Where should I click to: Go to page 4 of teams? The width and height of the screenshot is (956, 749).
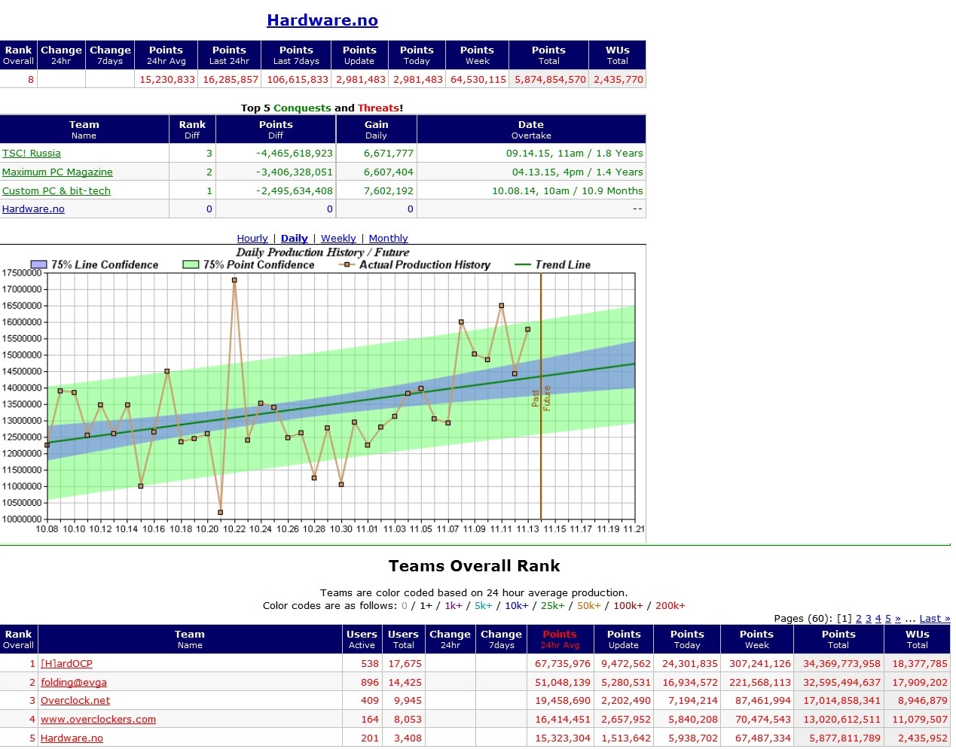[x=878, y=618]
